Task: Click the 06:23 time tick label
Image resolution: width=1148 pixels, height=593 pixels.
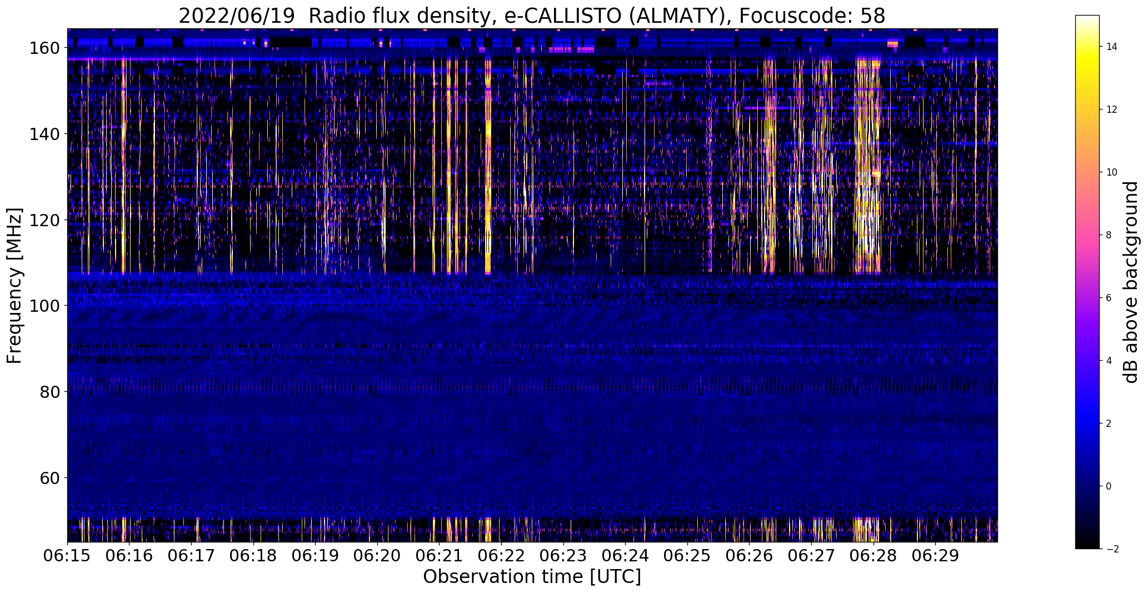Action: point(563,555)
